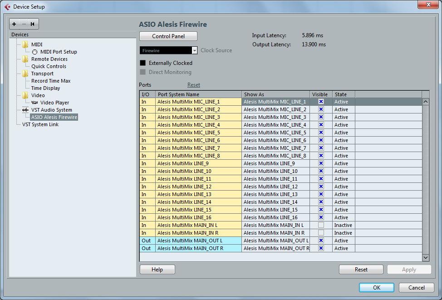Click the Port System Name column header
This screenshot has width=442, height=300.
(198, 94)
